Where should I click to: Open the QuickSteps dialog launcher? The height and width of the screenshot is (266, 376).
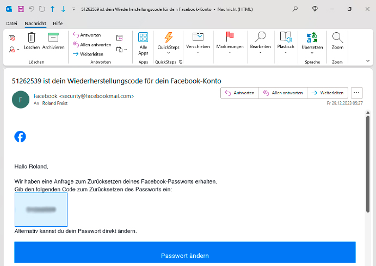pos(181,62)
